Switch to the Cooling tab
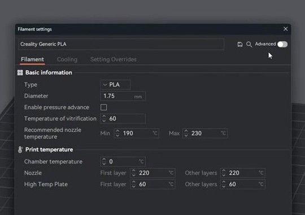305x215 pixels. pyautogui.click(x=67, y=59)
